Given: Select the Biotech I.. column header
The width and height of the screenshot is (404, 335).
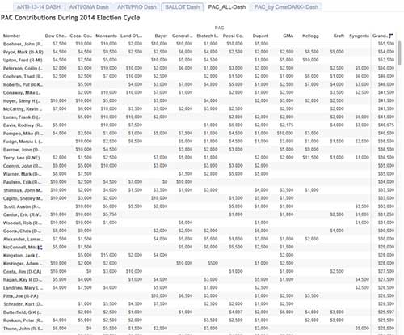Looking at the screenshot, I should point(207,36).
